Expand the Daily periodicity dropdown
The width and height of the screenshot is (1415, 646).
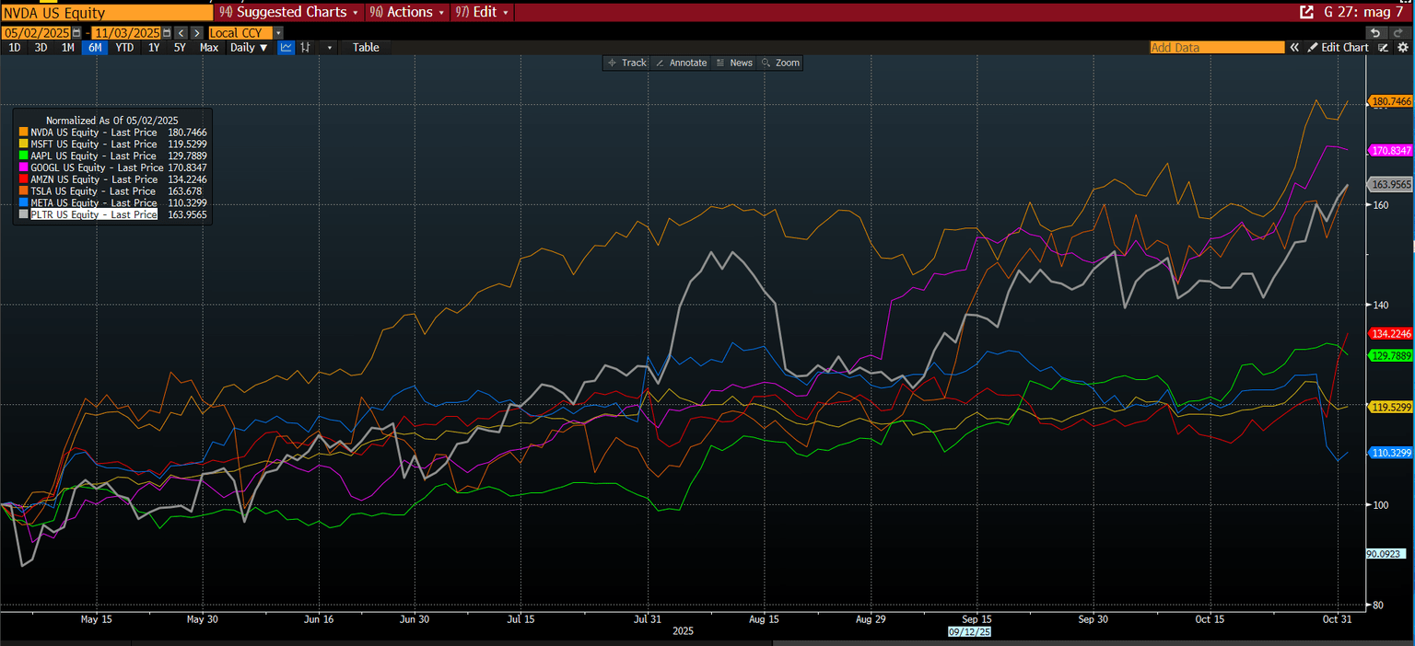249,48
